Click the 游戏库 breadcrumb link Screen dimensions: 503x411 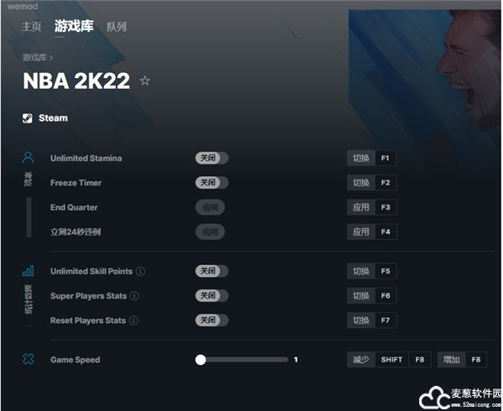click(x=34, y=57)
